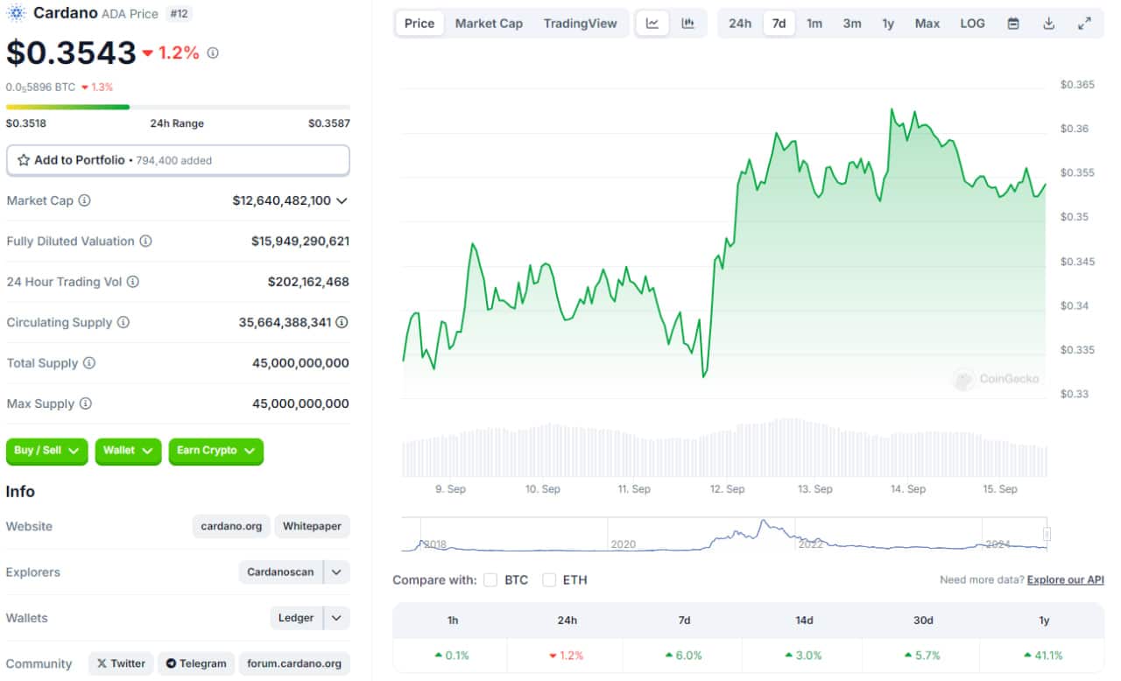
Task: Click the $15,949,290,621 valuation value
Action: [300, 241]
